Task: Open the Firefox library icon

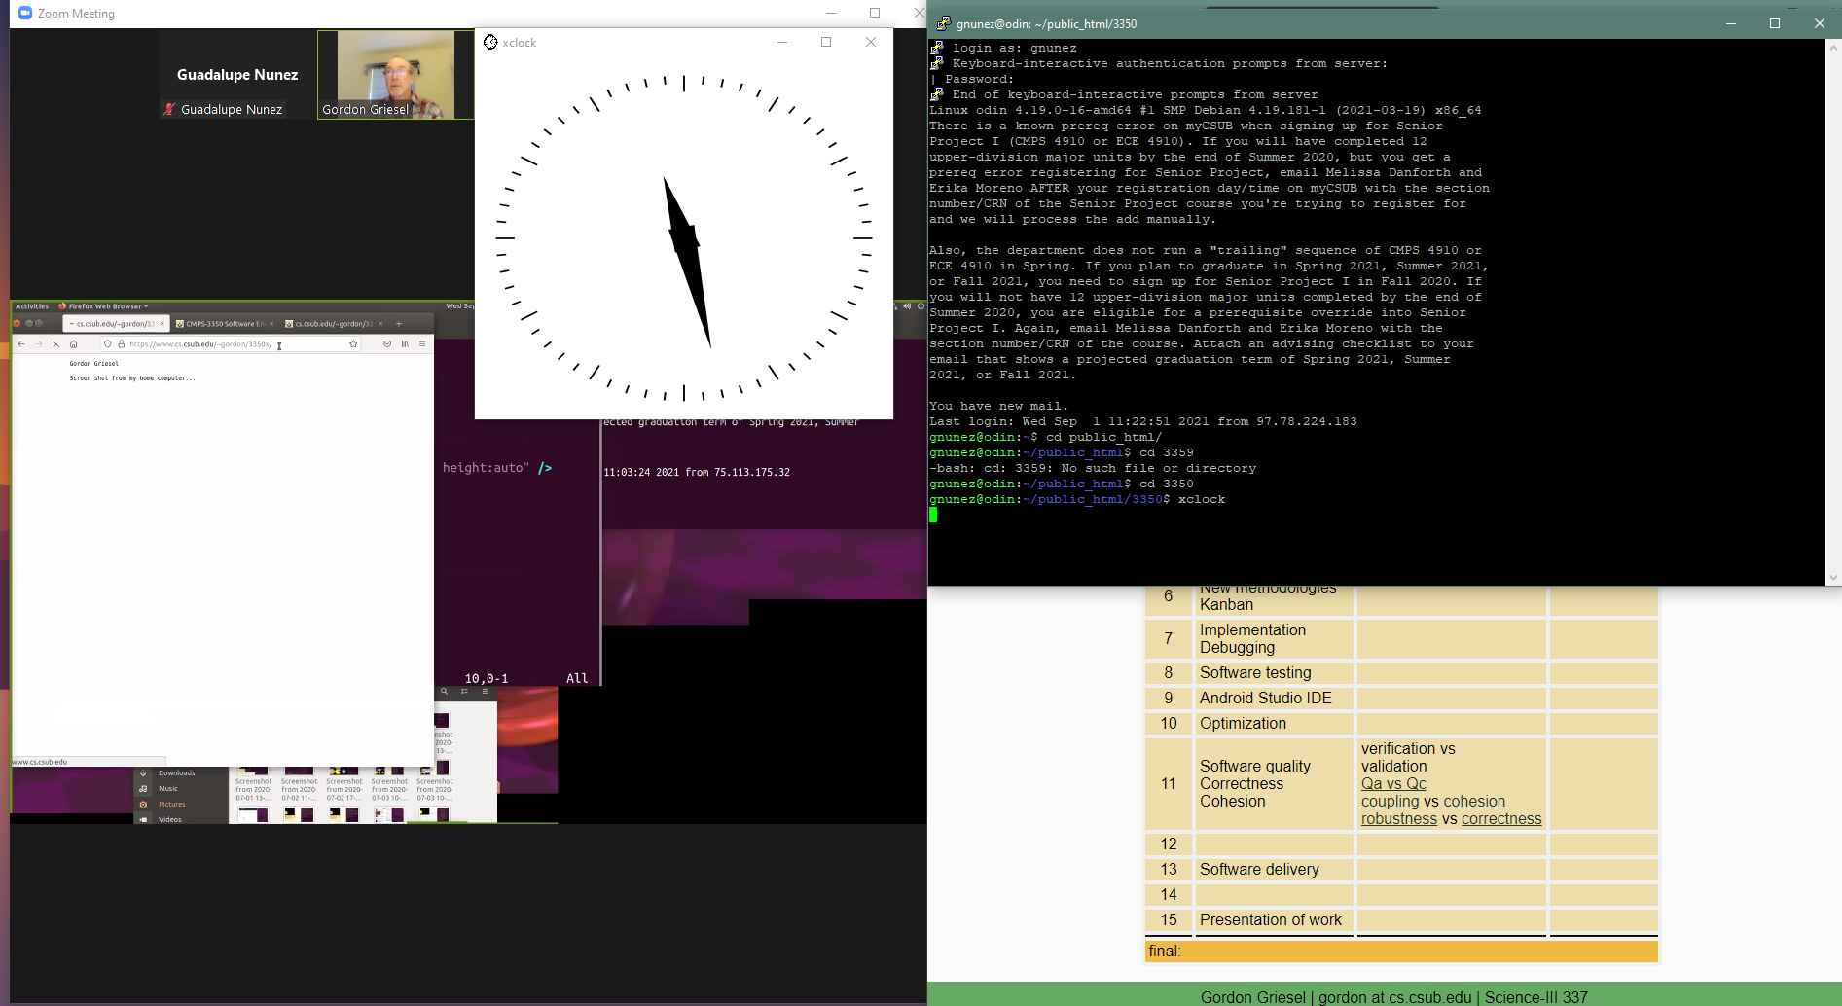Action: [x=405, y=343]
